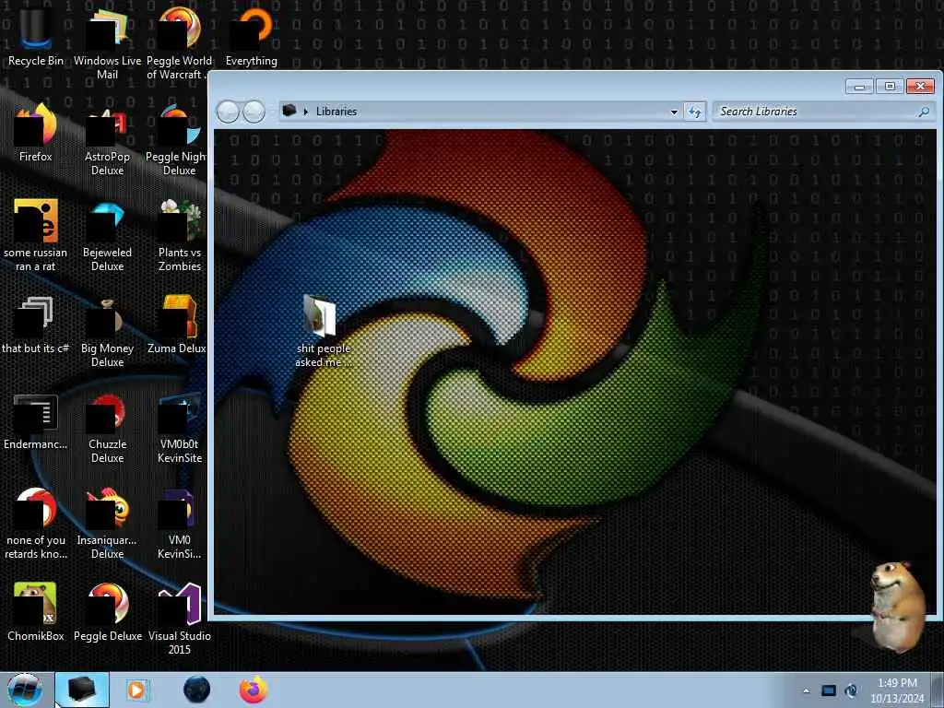944x708 pixels.
Task: Open the Windows Start menu orb
Action: pos(25,690)
